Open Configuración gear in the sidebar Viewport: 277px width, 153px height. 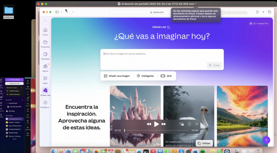pos(45,104)
